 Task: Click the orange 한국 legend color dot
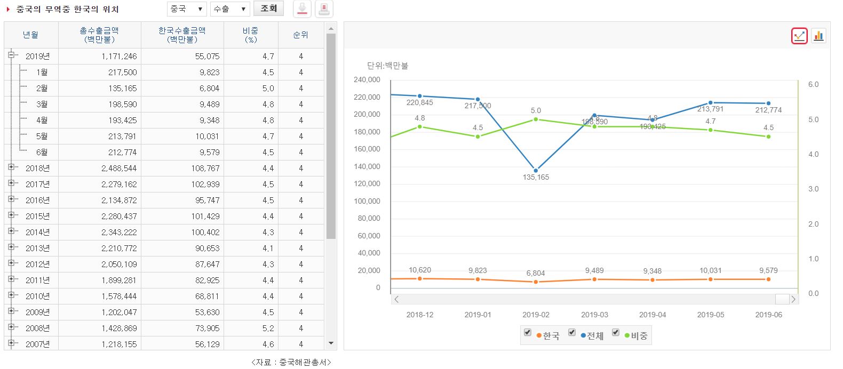point(539,336)
